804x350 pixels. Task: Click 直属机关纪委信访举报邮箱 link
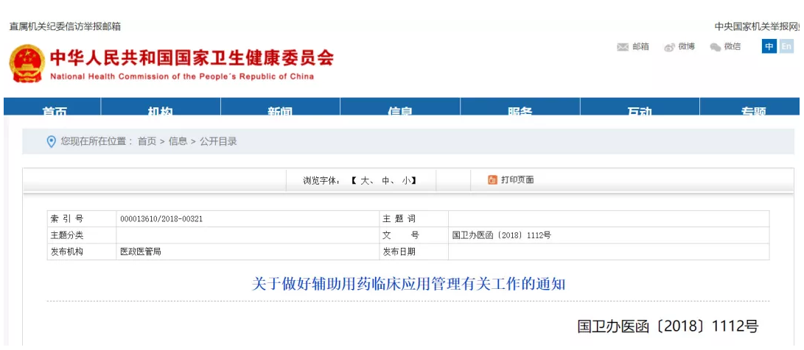pyautogui.click(x=65, y=26)
